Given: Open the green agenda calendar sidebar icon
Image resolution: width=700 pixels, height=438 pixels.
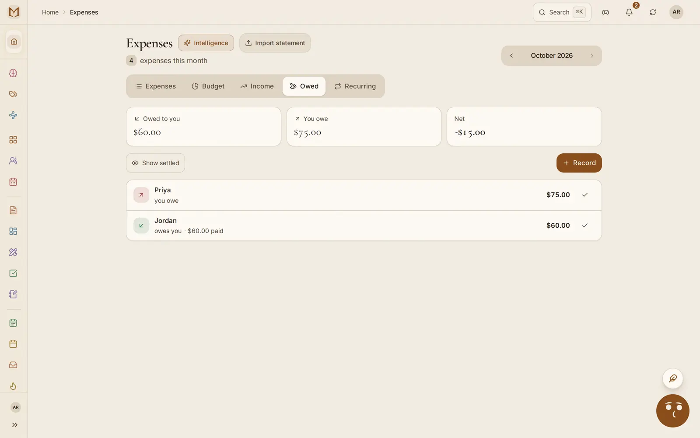Looking at the screenshot, I should click(x=13, y=323).
